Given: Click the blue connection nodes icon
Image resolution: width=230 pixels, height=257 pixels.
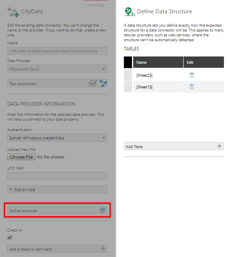Looking at the screenshot, I should pos(103,84).
